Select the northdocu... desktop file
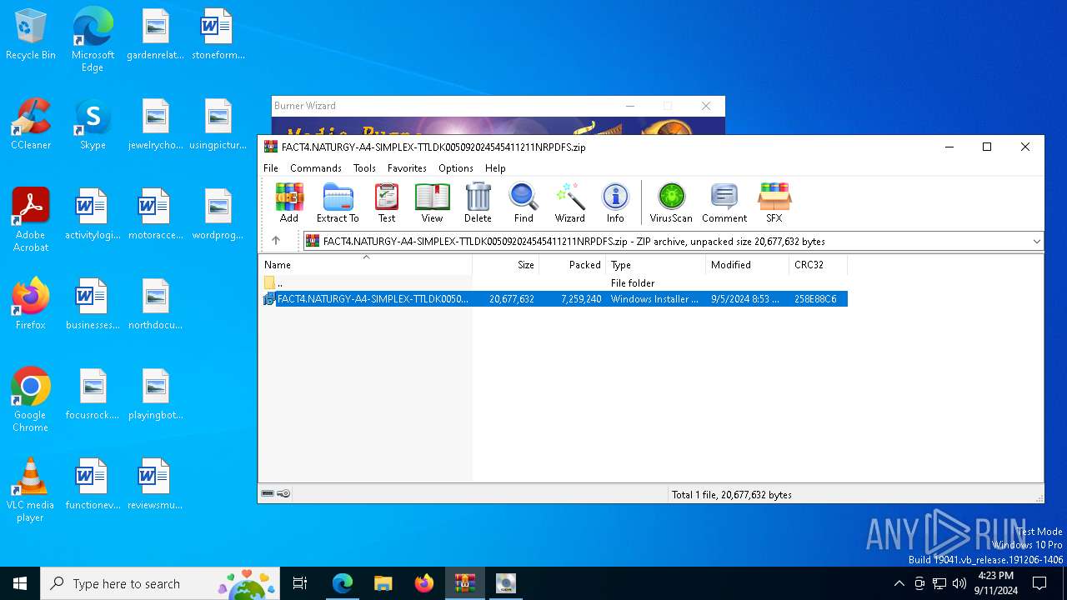This screenshot has width=1067, height=600. click(x=155, y=304)
